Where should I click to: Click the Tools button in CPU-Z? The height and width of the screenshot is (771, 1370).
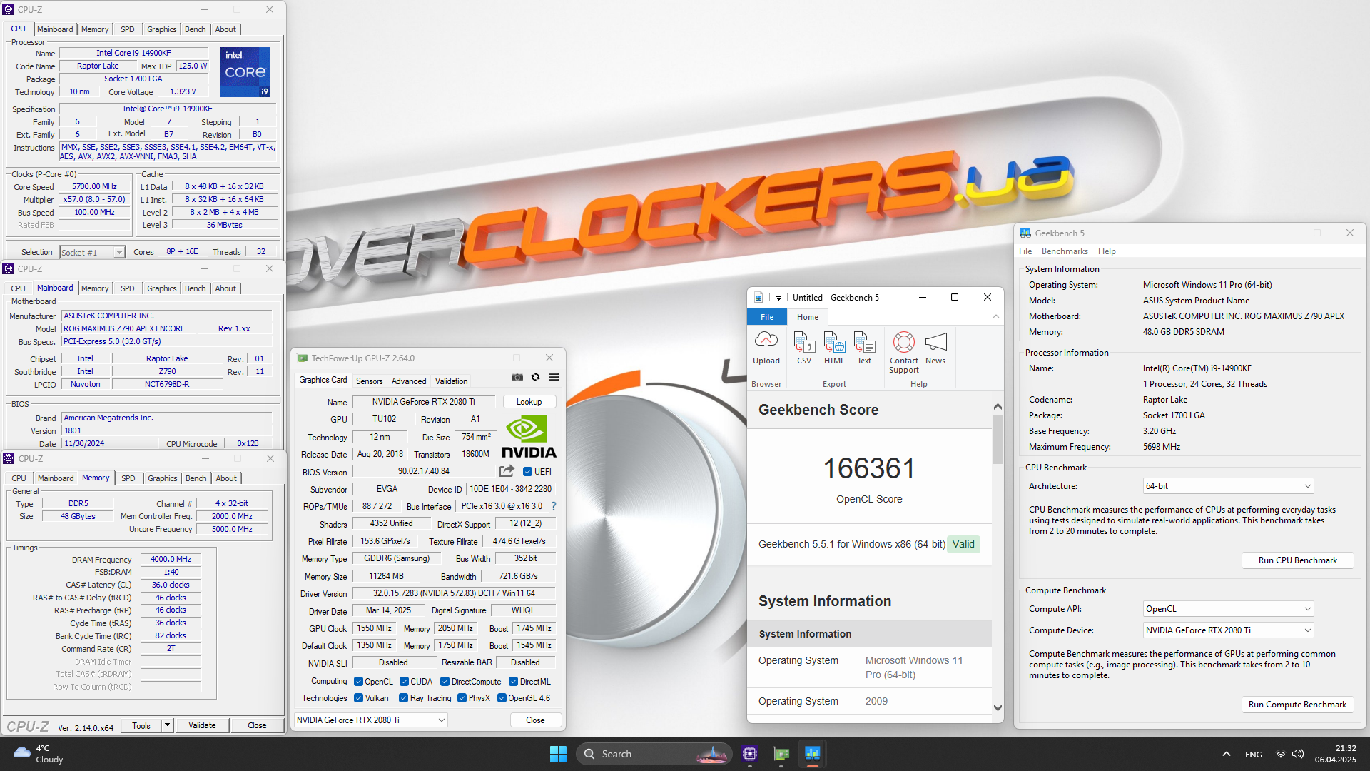[141, 725]
